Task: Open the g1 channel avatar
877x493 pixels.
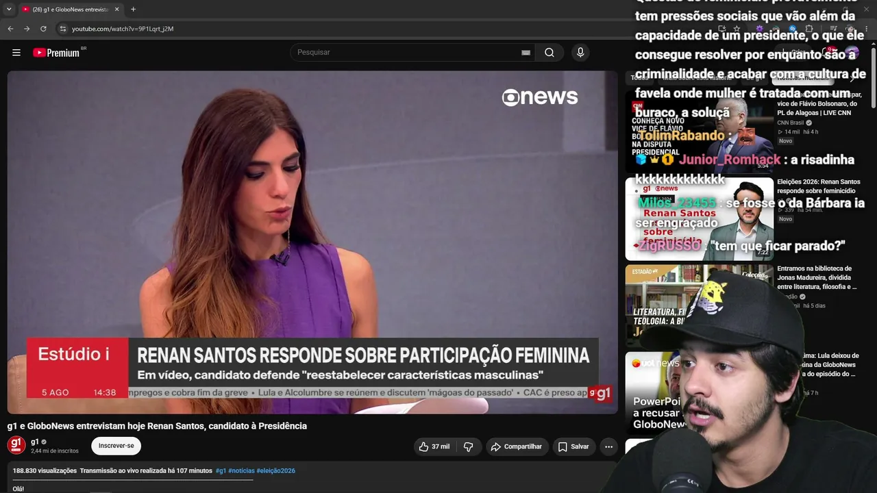Action: [16, 446]
